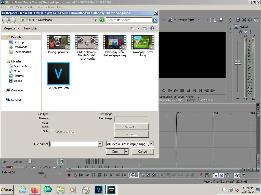
Task: Click the Split Screen View icon
Action: pos(170,20)
